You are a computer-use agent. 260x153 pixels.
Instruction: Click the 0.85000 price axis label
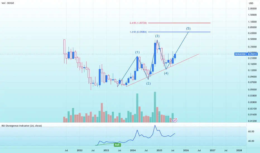[x=252, y=27]
